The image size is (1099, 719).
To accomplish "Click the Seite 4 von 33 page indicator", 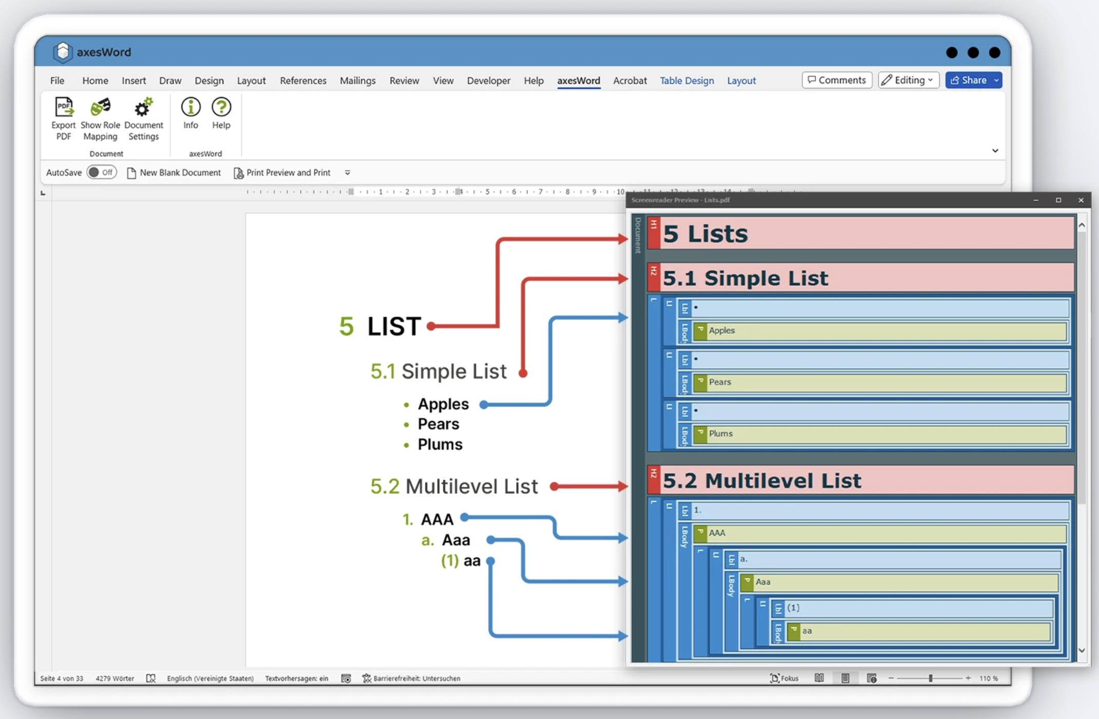I will click(62, 678).
